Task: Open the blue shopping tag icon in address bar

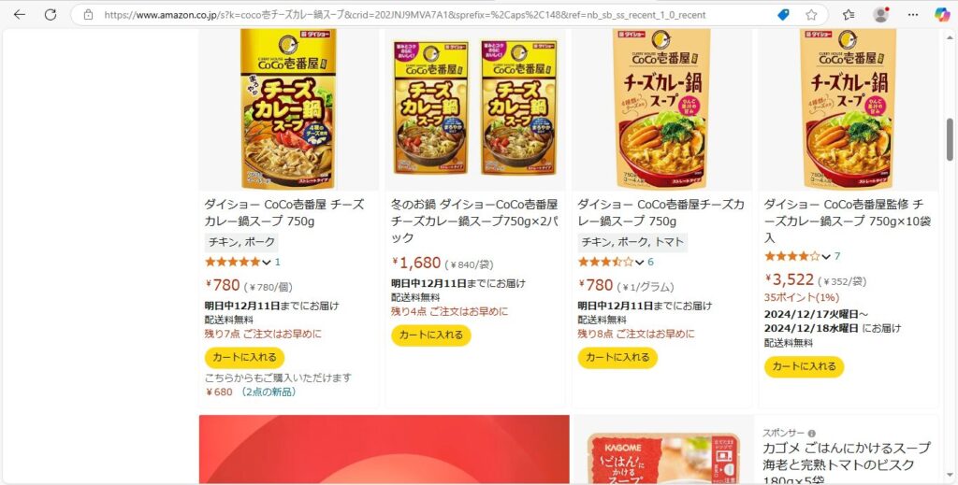Action: [783, 15]
